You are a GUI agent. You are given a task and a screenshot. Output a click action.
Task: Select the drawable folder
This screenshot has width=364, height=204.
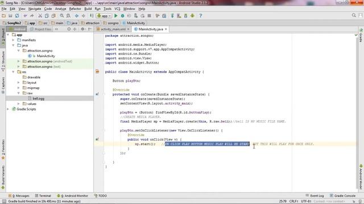pyautogui.click(x=34, y=77)
